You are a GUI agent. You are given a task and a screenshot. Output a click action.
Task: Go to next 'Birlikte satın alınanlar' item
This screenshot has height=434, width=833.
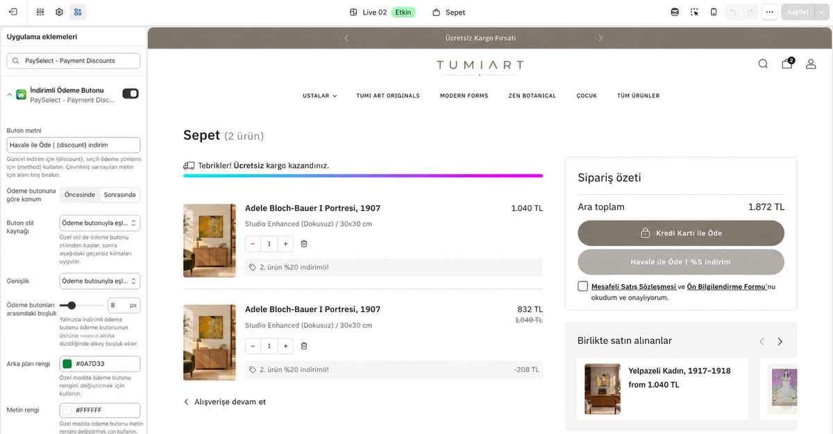click(x=780, y=341)
